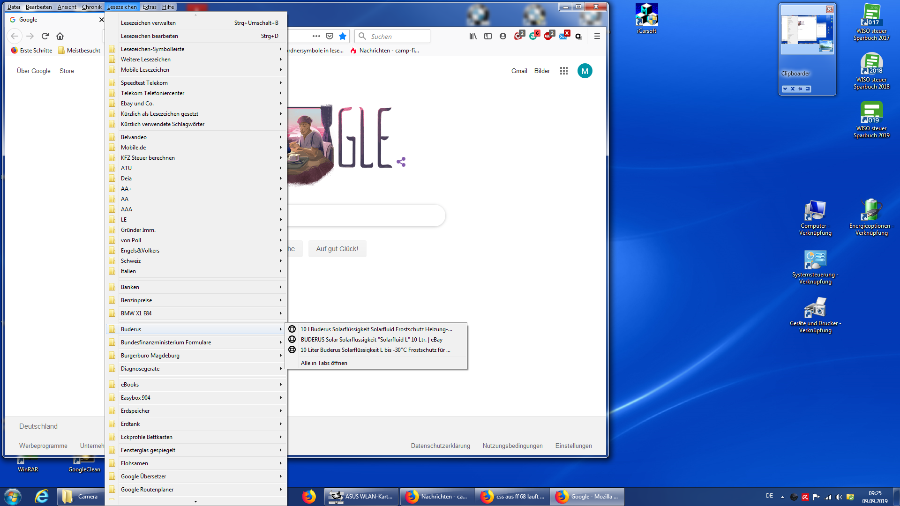Open Internet Explorer from the taskbar

pyautogui.click(x=42, y=496)
